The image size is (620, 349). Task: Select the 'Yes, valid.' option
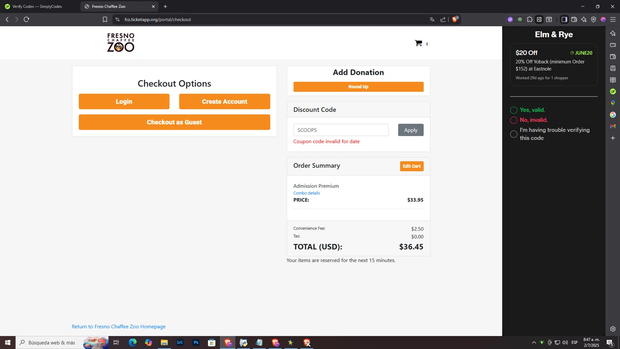point(514,110)
